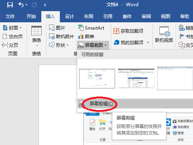
Task: Click the 形状 shapes icon
Action: coord(52,45)
